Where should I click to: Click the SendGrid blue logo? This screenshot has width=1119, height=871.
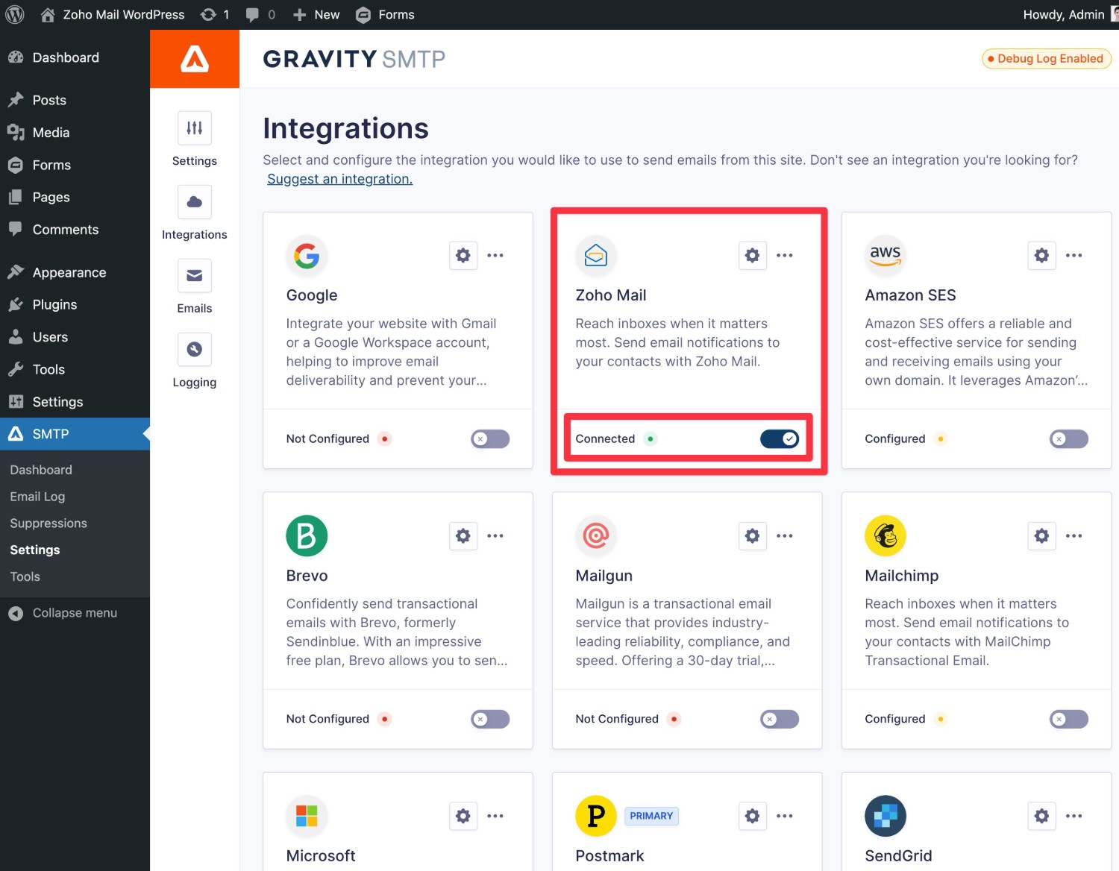point(886,817)
